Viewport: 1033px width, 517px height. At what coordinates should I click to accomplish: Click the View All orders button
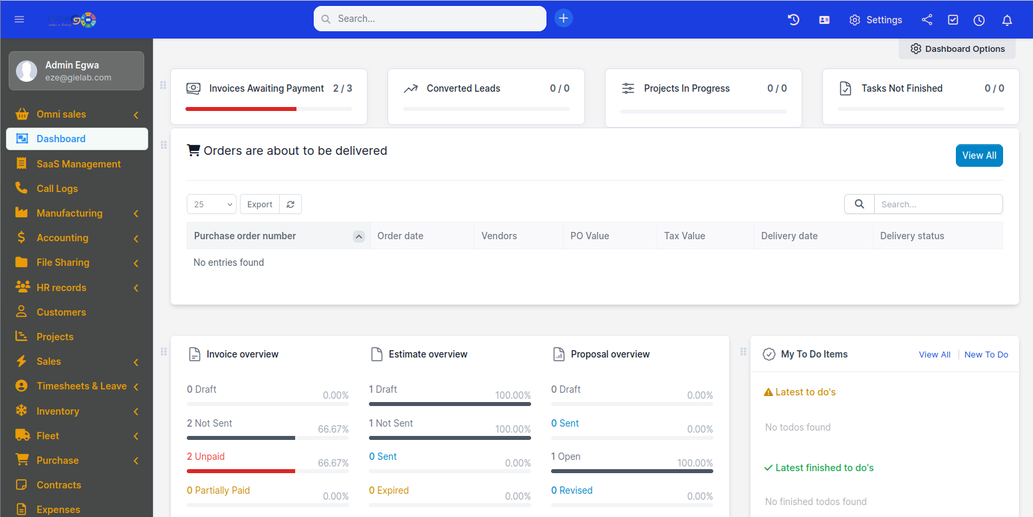[978, 155]
